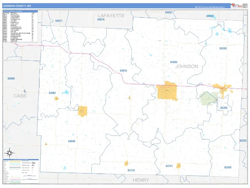The image size is (250, 188).
Task: Click the blue ZIP code index header bar
Action: [20, 11]
